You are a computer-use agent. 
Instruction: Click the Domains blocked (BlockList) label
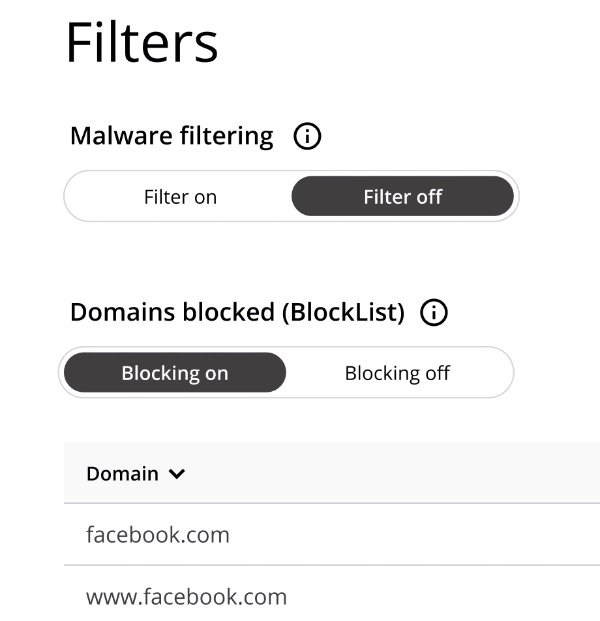point(237,313)
